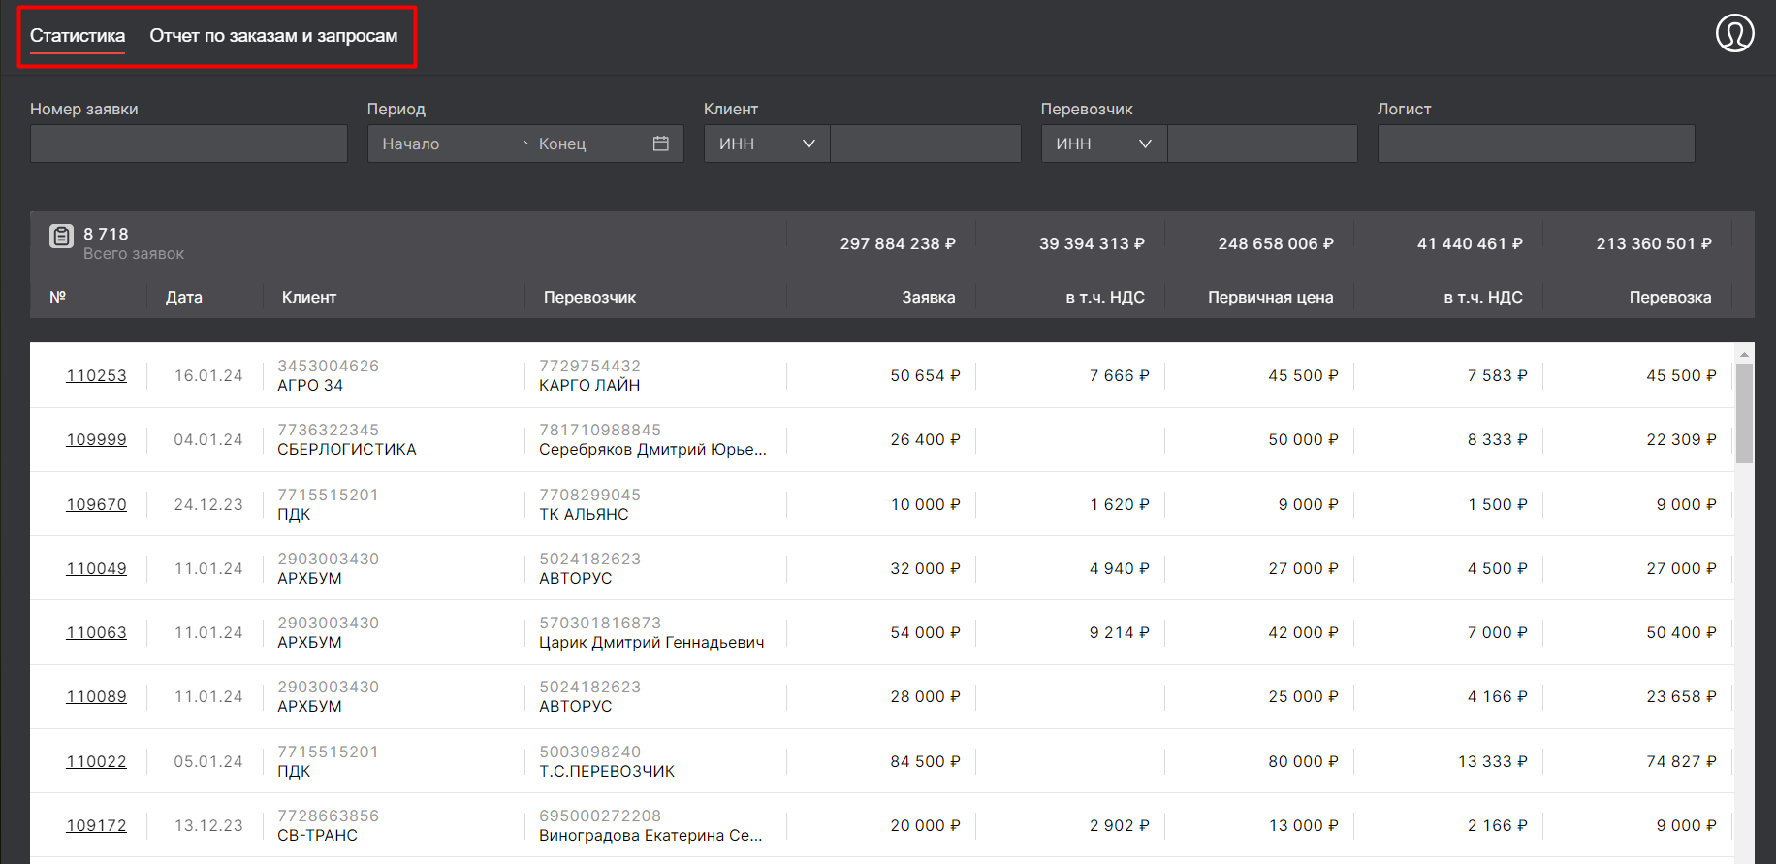Focus the Номер заявки input field
The height and width of the screenshot is (864, 1776).
pos(189,144)
